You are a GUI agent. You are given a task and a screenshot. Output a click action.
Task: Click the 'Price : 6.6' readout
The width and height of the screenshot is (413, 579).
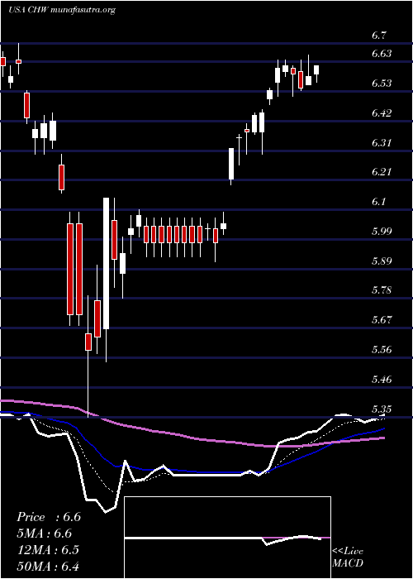pyautogui.click(x=49, y=517)
